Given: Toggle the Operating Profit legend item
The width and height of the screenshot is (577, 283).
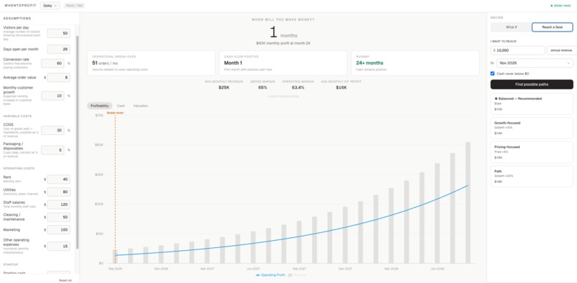Looking at the screenshot, I should click(x=270, y=275).
